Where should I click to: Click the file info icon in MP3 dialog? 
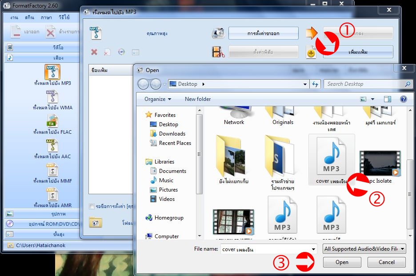(x=136, y=52)
